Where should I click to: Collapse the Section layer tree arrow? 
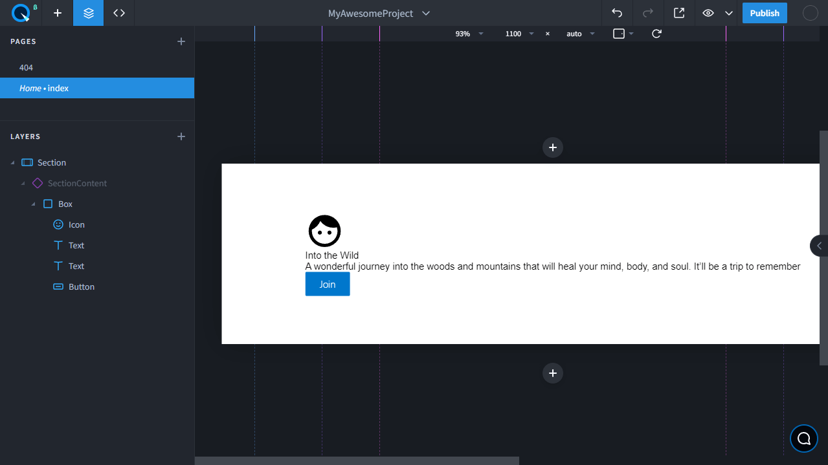coord(12,163)
